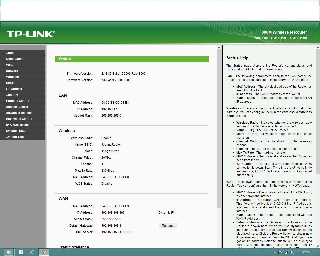Image resolution: width=320 pixels, height=256 pixels.
Task: Click the 300M Wireless N Router title
Action: tap(284, 32)
